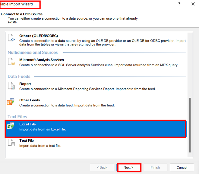The image size is (199, 174).
Task: Click the Others (OLEDB/ODBC) source icon
Action: click(11, 38)
